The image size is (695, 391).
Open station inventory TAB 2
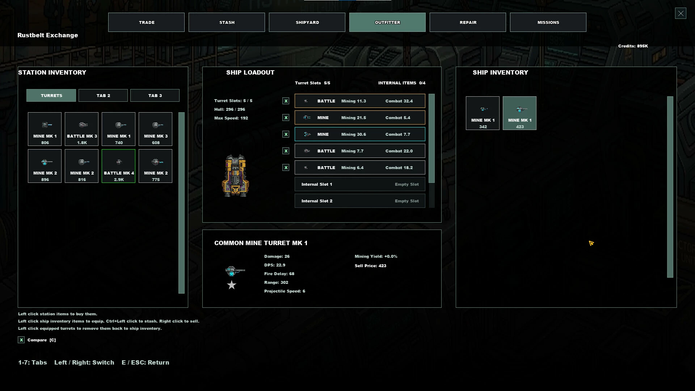(103, 96)
